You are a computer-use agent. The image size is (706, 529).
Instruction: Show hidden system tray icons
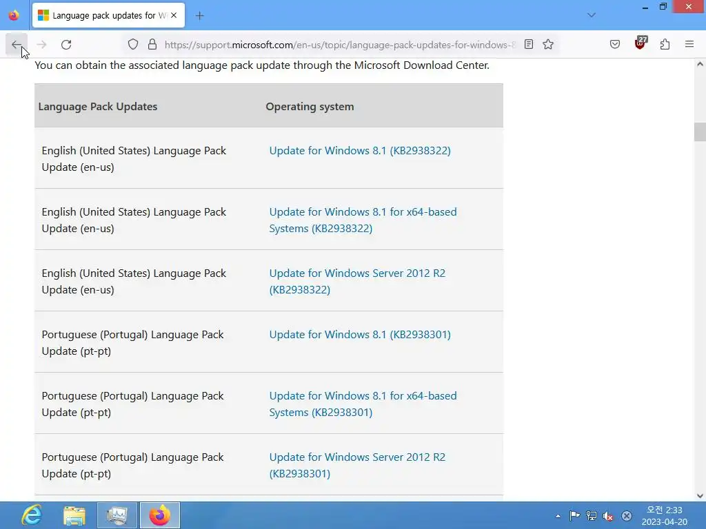pos(558,516)
